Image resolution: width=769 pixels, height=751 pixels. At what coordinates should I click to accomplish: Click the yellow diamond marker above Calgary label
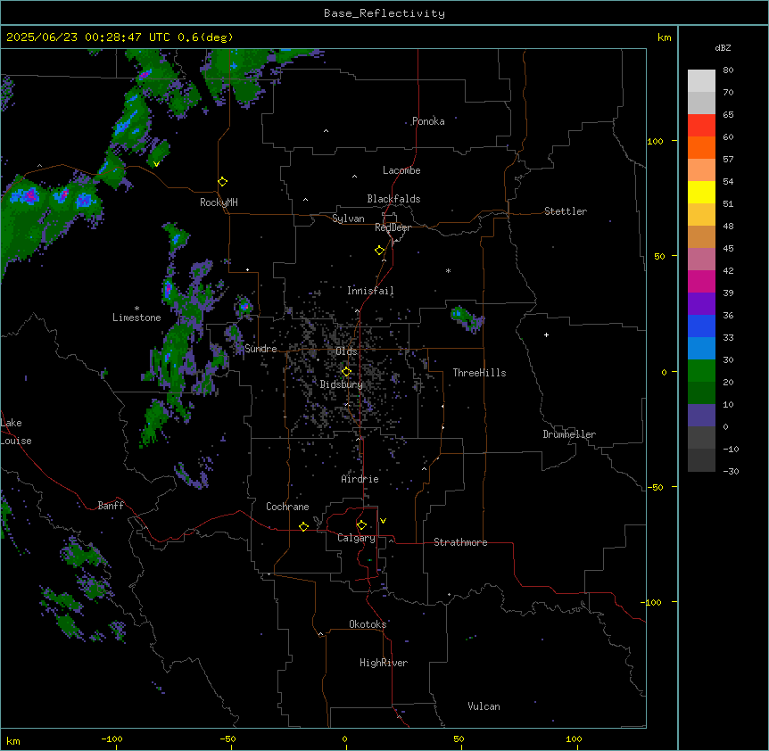coord(361,525)
